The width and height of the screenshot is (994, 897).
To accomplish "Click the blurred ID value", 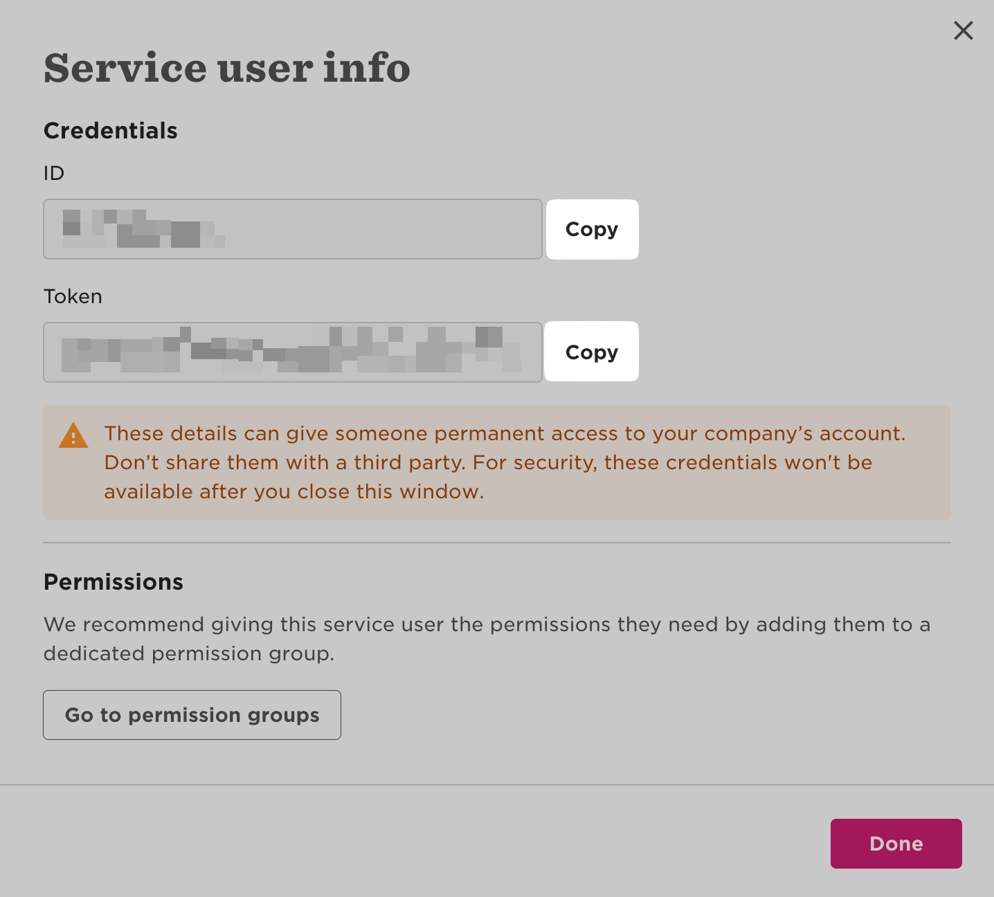I will (x=143, y=228).
